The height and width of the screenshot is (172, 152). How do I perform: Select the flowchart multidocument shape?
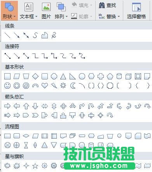72,136
